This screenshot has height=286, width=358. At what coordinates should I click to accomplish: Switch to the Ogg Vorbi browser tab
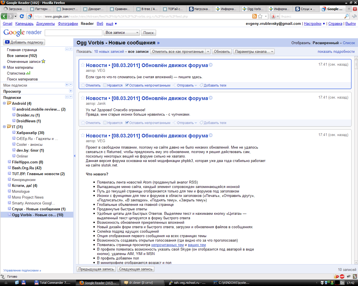(x=253, y=9)
